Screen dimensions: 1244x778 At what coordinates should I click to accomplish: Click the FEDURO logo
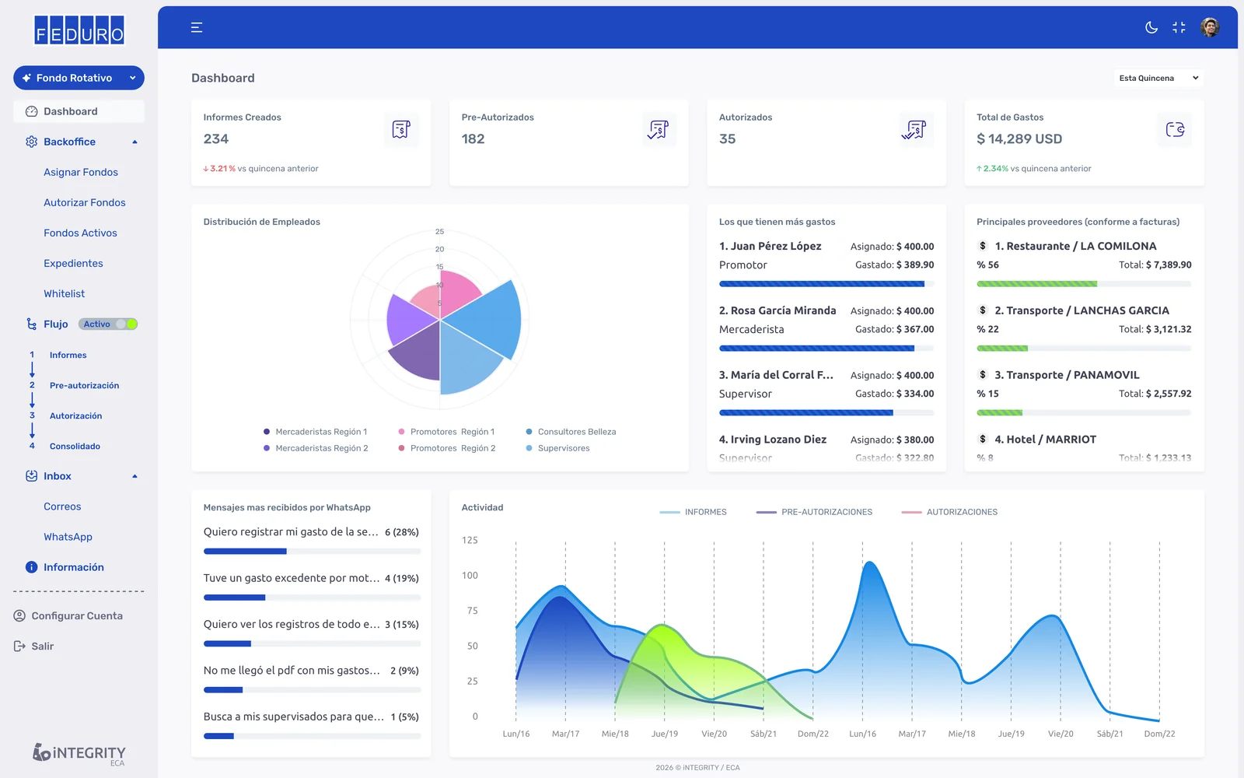point(79,30)
